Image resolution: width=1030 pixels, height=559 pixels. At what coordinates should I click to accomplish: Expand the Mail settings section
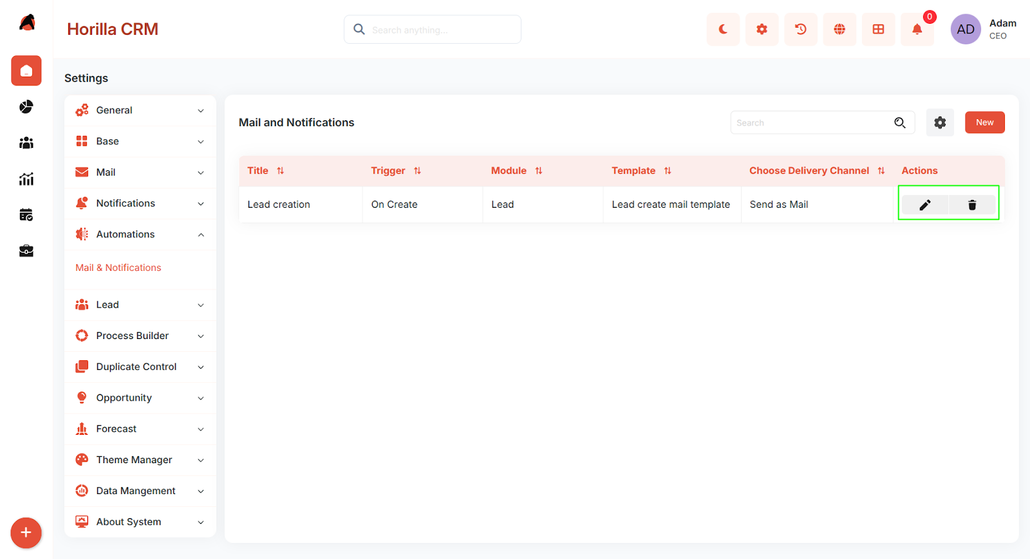pos(140,172)
